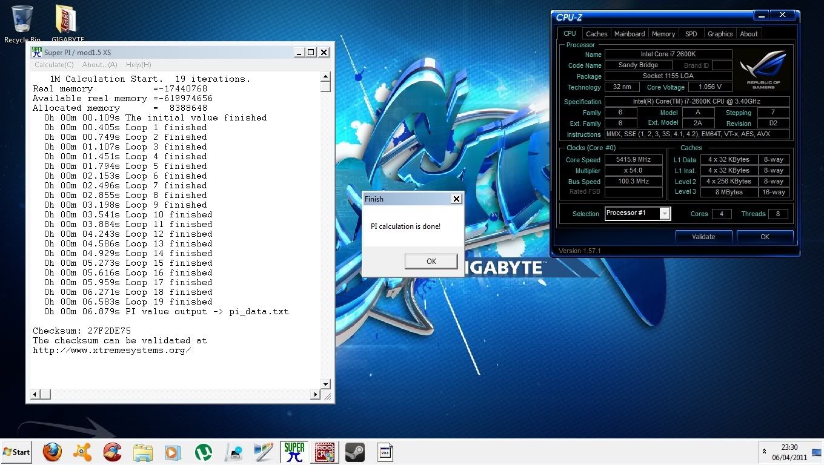This screenshot has width=824, height=465.
Task: Expand the Processor #1 selection dropdown
Action: (665, 213)
